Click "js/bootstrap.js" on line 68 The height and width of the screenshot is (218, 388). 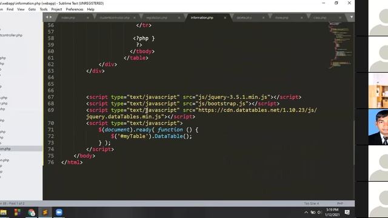pos(222,104)
